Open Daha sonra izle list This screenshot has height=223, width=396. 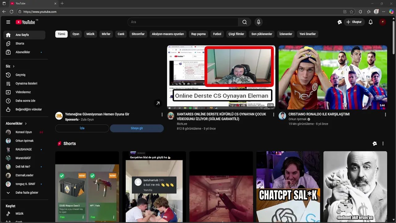[x=24, y=101]
